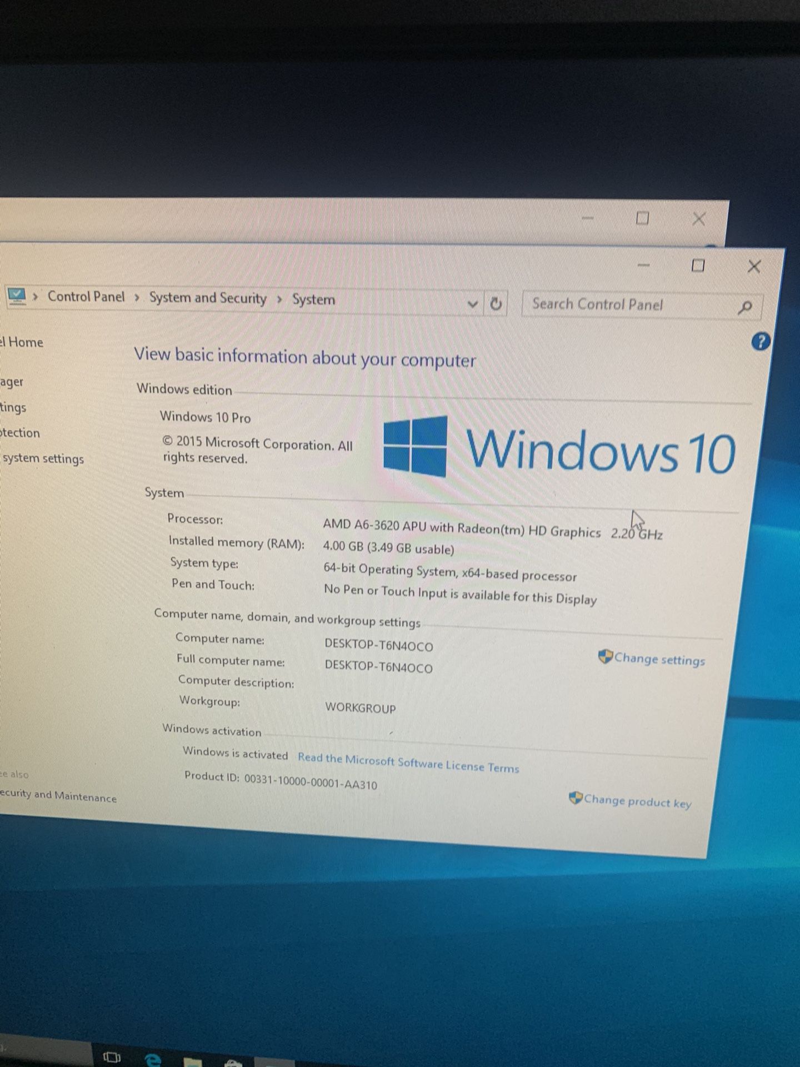The image size is (800, 1067).
Task: Click the 'No Pen or Touch Input' text
Action: (461, 594)
